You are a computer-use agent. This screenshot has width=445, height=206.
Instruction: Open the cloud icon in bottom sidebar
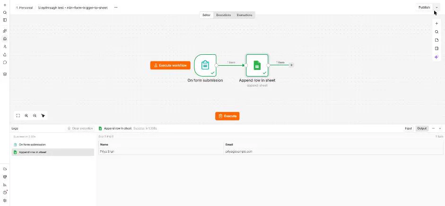pos(5,169)
